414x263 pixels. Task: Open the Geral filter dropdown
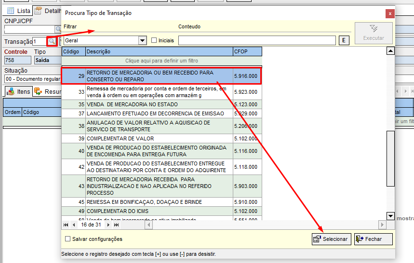142,40
